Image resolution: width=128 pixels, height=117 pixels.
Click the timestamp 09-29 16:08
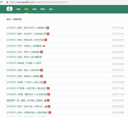[x=118, y=82]
